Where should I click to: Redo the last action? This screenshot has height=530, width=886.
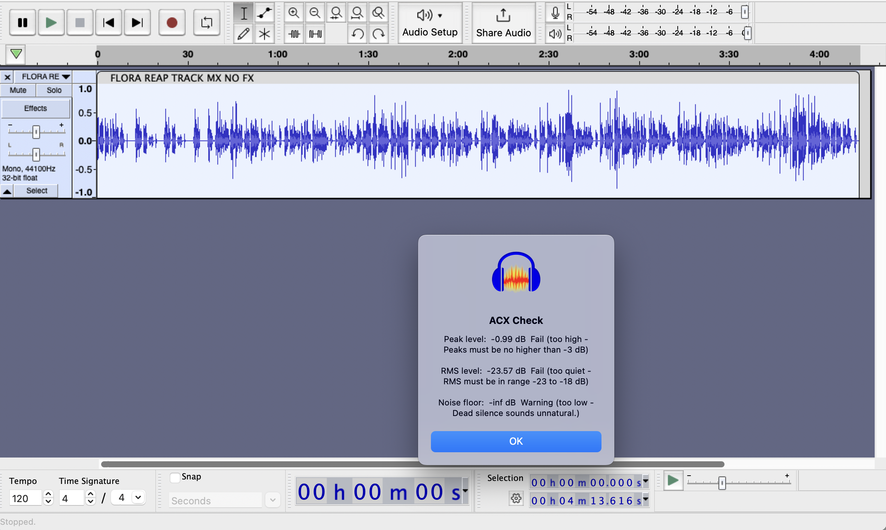pyautogui.click(x=378, y=34)
